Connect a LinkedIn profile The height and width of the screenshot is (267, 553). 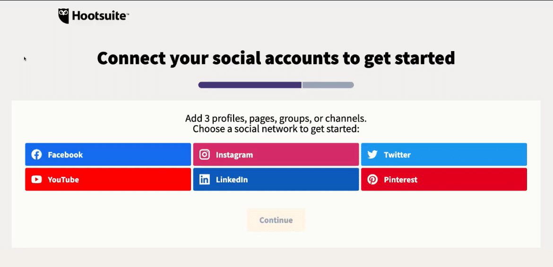click(276, 180)
